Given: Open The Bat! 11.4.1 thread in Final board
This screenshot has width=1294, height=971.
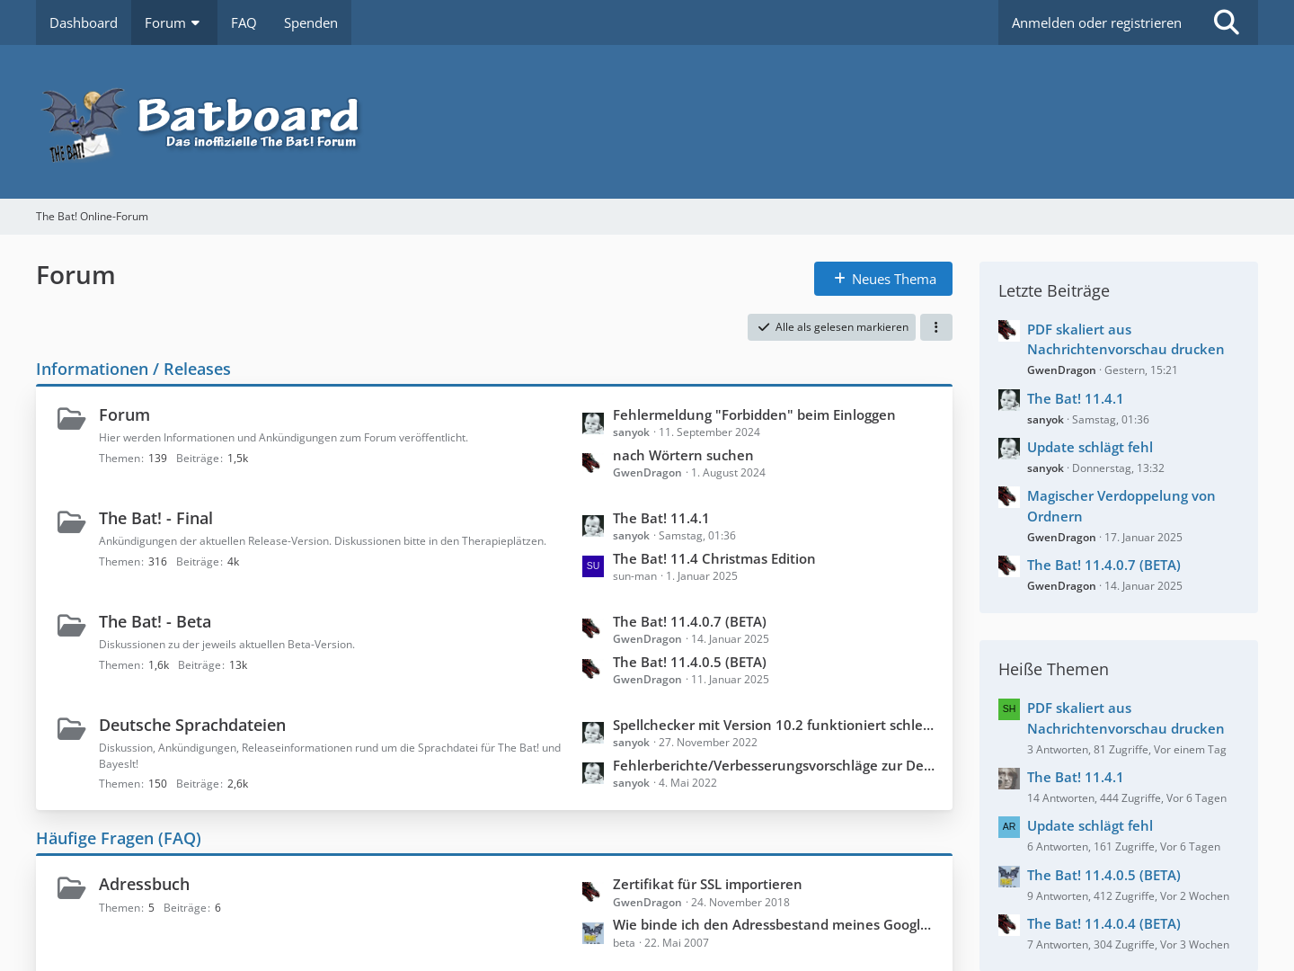Looking at the screenshot, I should tap(661, 518).
